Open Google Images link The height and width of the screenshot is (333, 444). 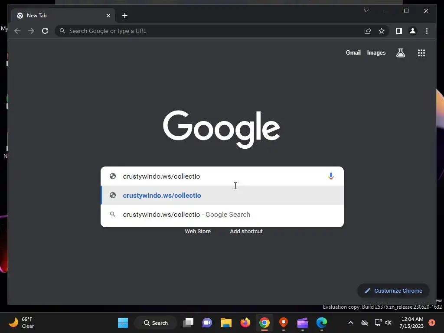[376, 52]
